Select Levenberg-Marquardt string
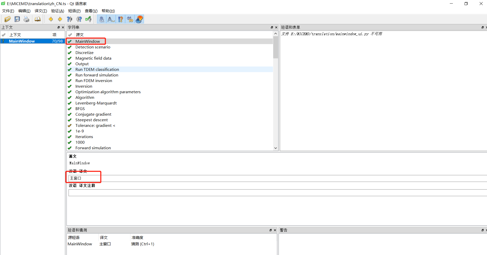This screenshot has height=255, width=487. 170,103
